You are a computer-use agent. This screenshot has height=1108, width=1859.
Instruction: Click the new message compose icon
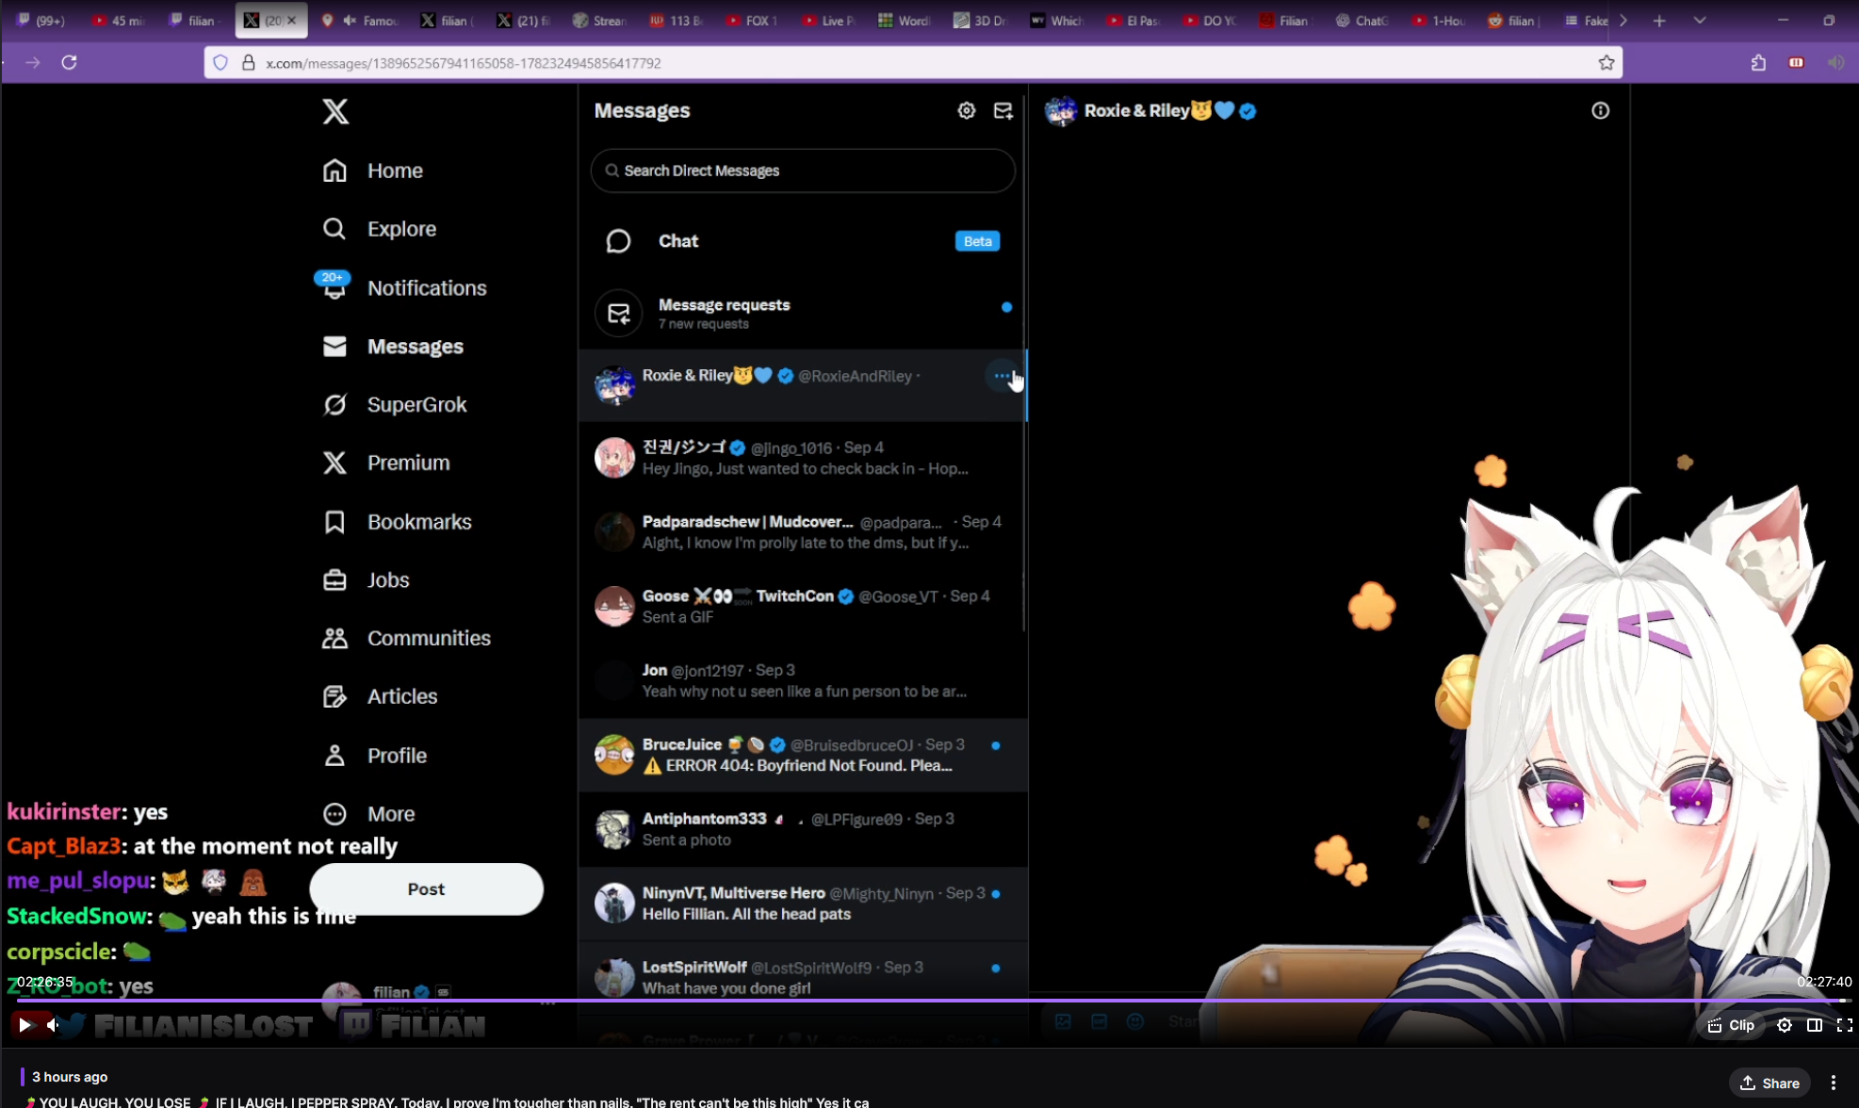pyautogui.click(x=1003, y=111)
